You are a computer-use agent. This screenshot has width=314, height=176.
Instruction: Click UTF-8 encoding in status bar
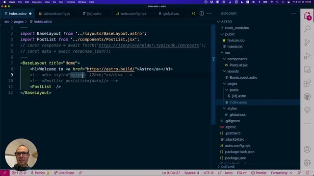coord(208,173)
